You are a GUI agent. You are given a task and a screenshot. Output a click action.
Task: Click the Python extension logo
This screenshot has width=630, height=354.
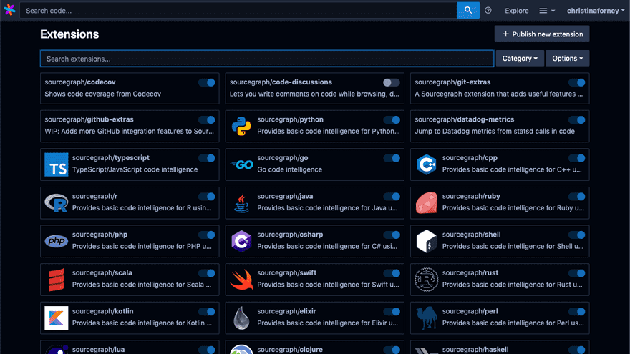pos(241,126)
